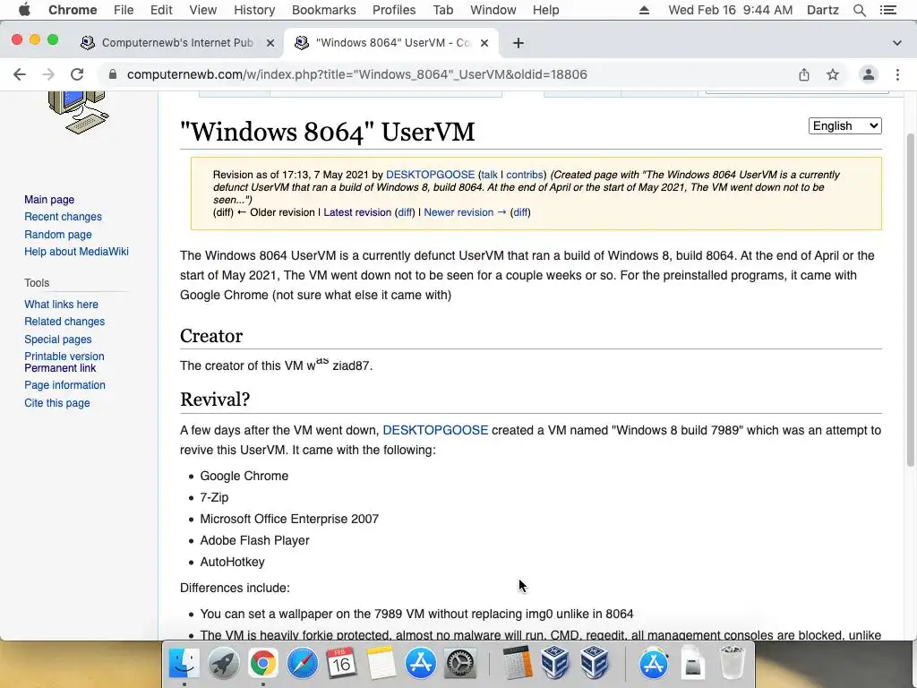Open DESKTOPGOOSE user link in revision box
This screenshot has width=917, height=688.
coord(430,175)
